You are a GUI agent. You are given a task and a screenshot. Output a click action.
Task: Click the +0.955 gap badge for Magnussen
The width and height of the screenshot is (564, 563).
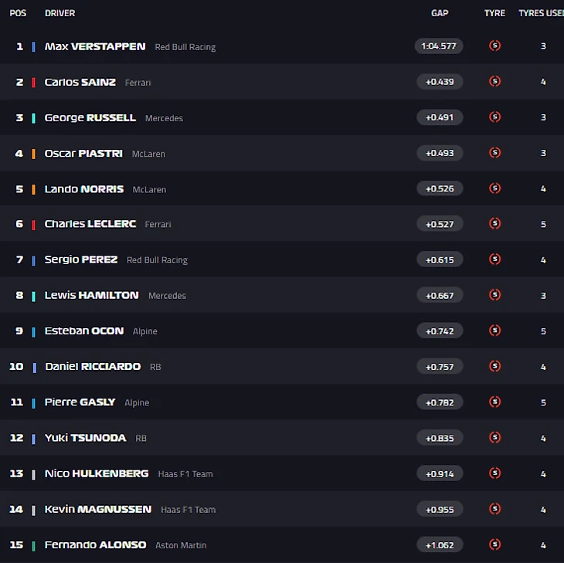point(439,509)
